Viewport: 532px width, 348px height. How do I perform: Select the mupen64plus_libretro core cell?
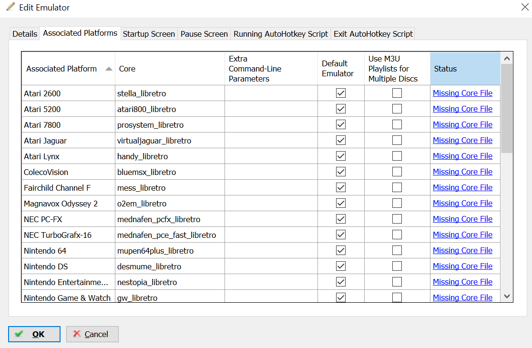click(170, 251)
